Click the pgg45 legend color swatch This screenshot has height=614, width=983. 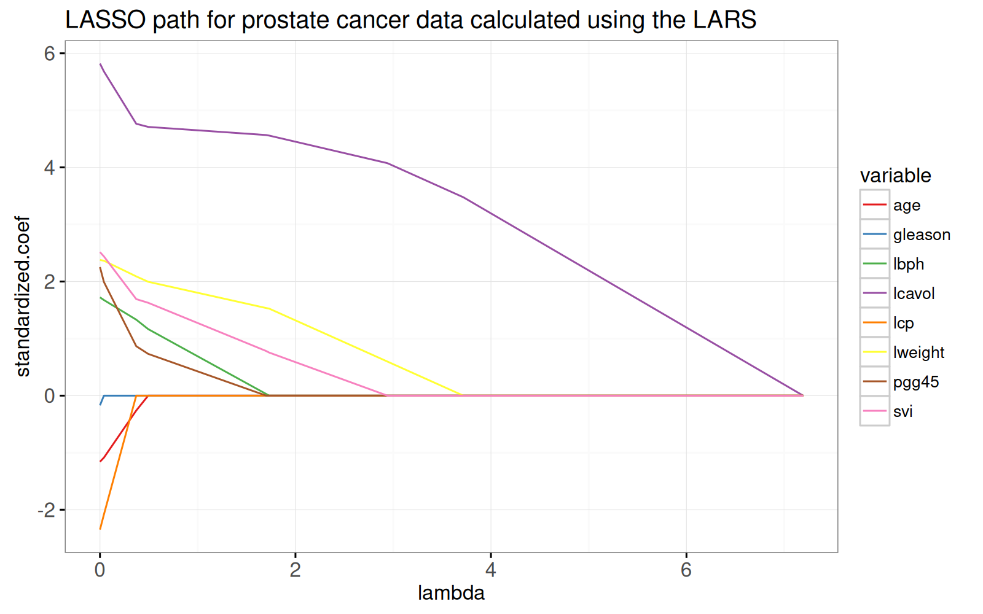875,381
